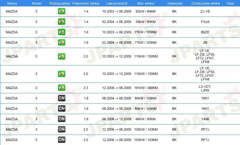Select the MAZDA cell in the FXJA row

click(x=12, y=22)
